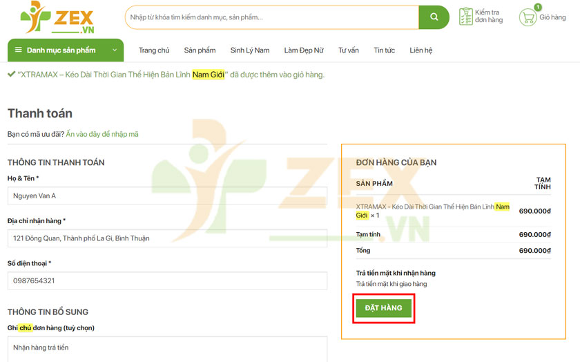Open the shopping cart icon

528,18
